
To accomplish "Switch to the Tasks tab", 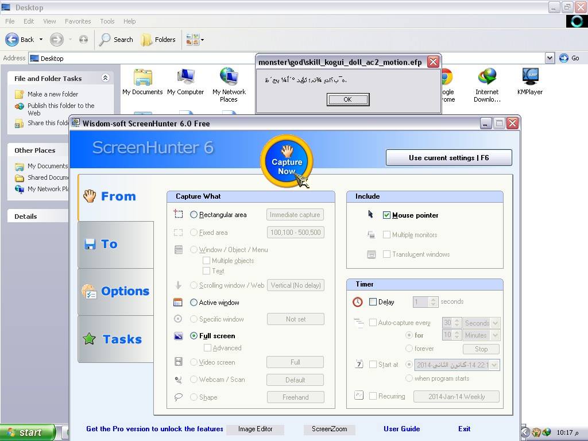I will pyautogui.click(x=116, y=339).
